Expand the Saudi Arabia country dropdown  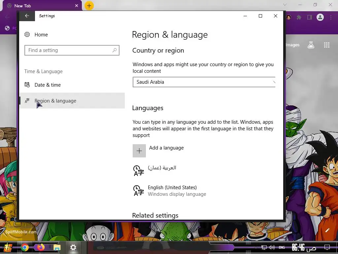(x=204, y=82)
